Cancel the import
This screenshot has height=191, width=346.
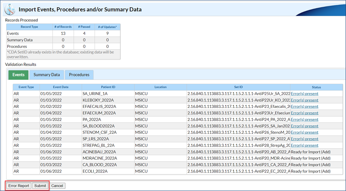click(x=57, y=186)
